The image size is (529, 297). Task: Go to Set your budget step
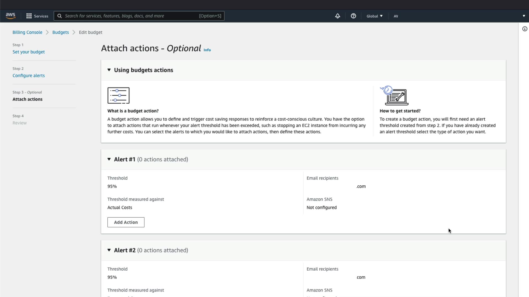[x=29, y=52]
